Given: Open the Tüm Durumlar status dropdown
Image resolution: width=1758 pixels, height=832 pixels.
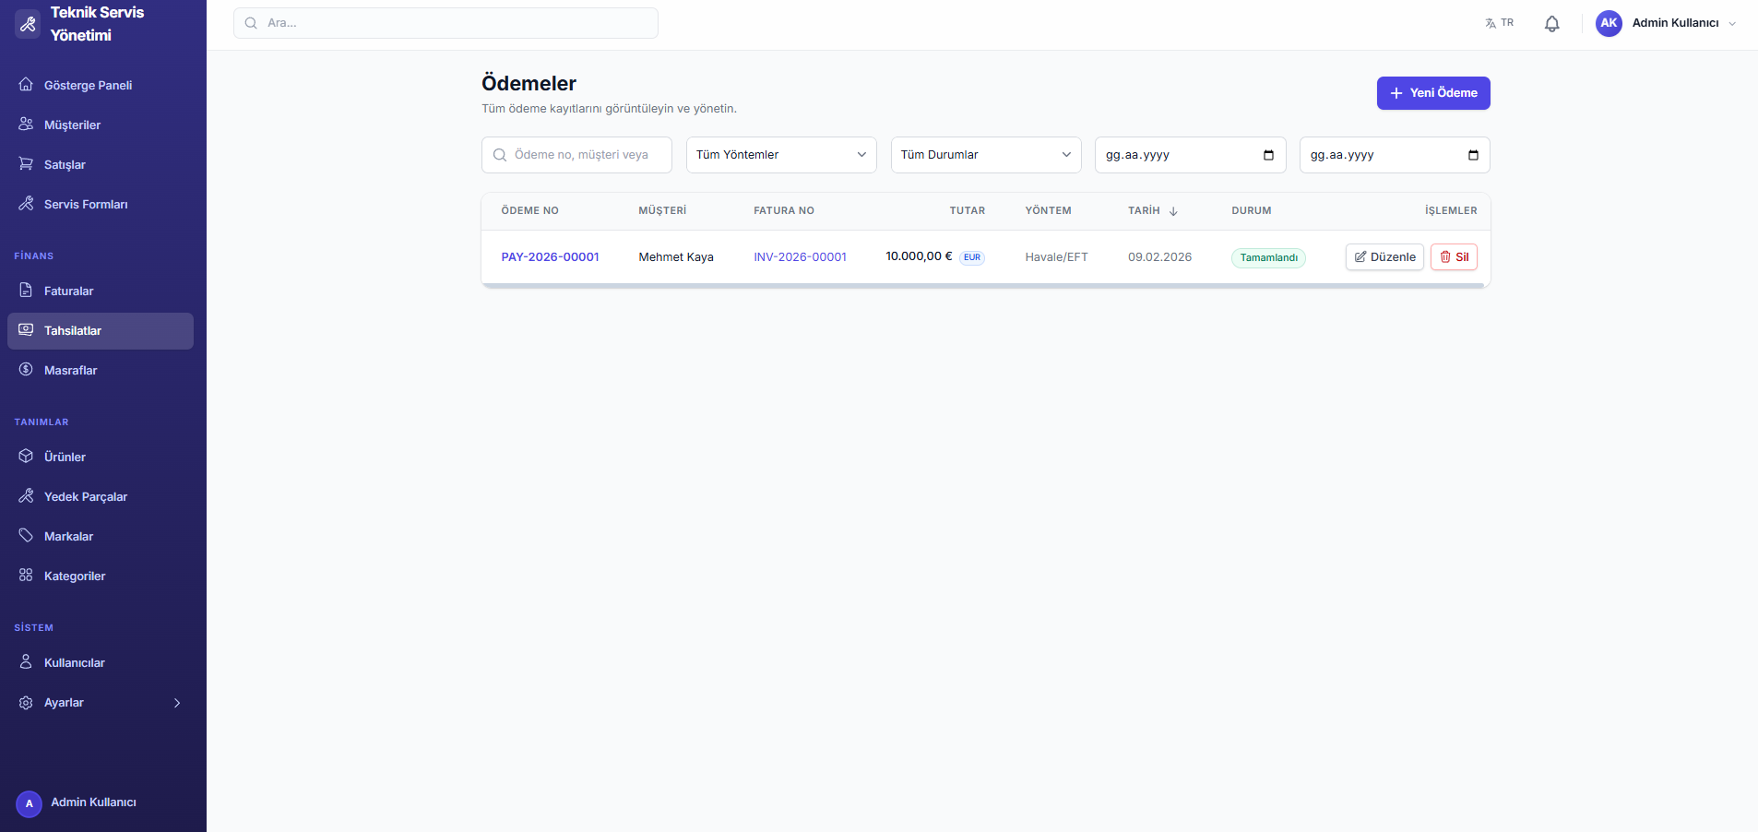Looking at the screenshot, I should pyautogui.click(x=985, y=155).
